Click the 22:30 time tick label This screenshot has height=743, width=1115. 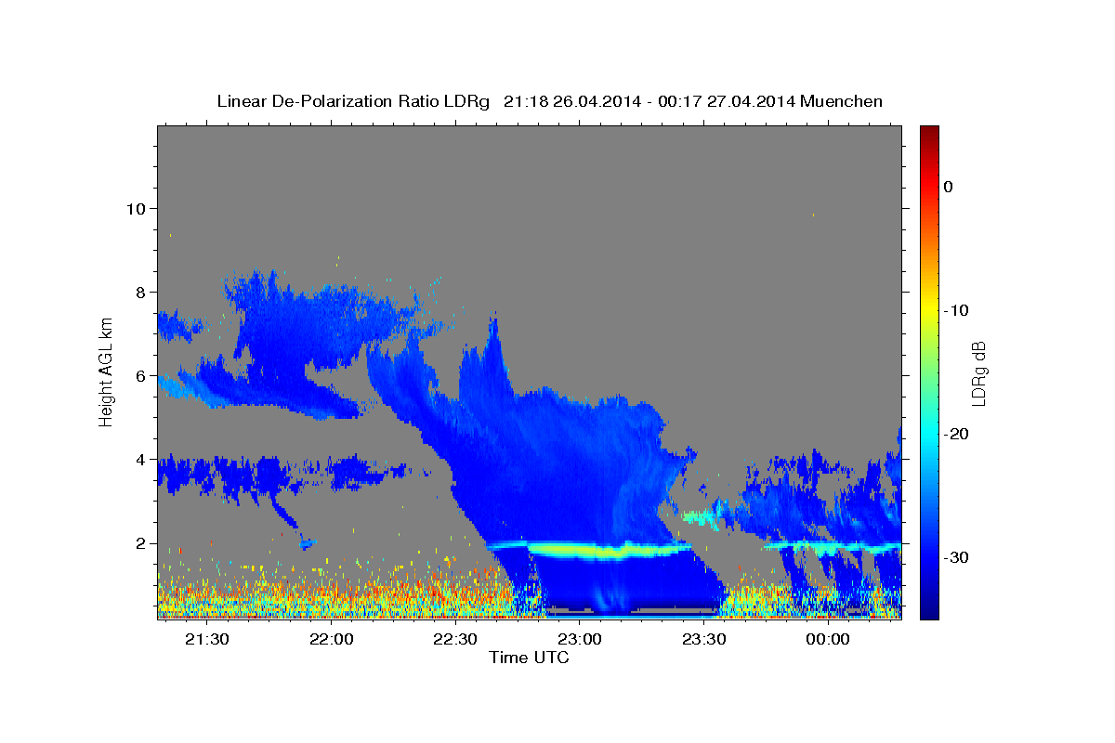tap(455, 639)
